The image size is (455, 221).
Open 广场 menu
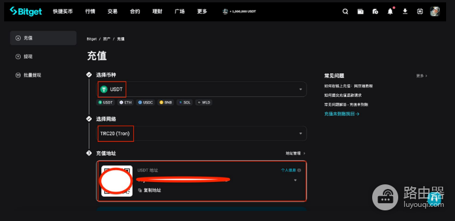(180, 12)
